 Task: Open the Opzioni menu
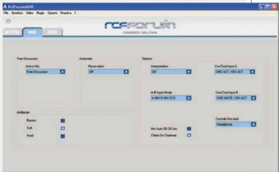tap(52, 13)
